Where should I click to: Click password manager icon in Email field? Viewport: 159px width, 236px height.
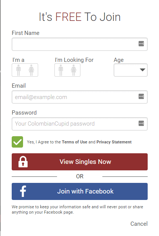point(141,96)
